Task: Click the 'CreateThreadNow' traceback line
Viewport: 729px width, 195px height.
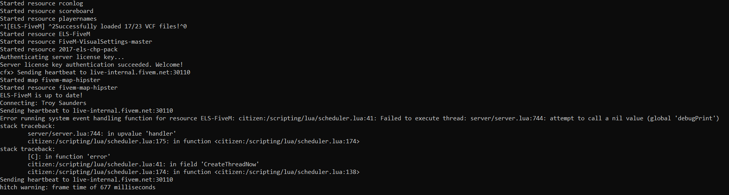Action: [143, 164]
